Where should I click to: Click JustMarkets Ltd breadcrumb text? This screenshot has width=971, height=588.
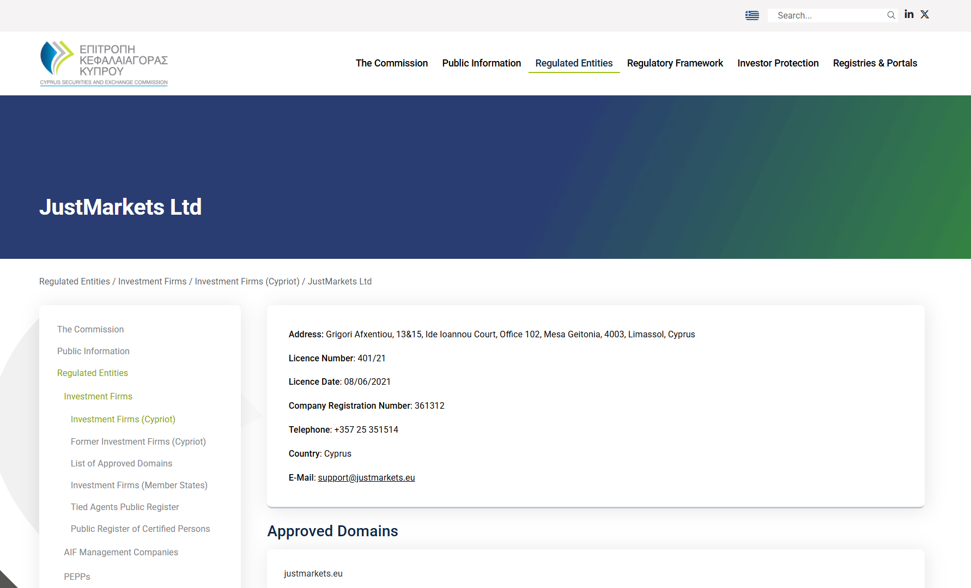tap(339, 281)
